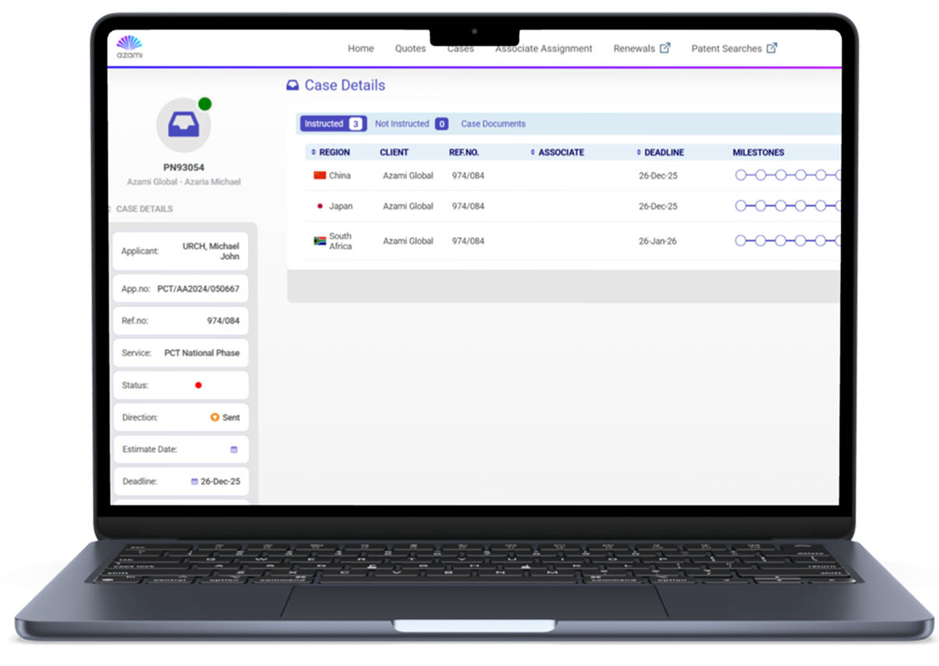Open Associate Assignment from top navigation
939x666 pixels.
point(544,48)
